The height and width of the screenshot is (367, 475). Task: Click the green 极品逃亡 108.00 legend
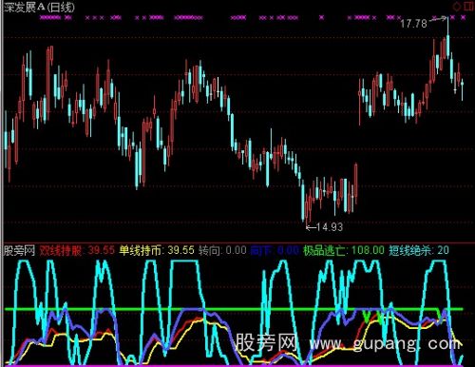tap(344, 251)
